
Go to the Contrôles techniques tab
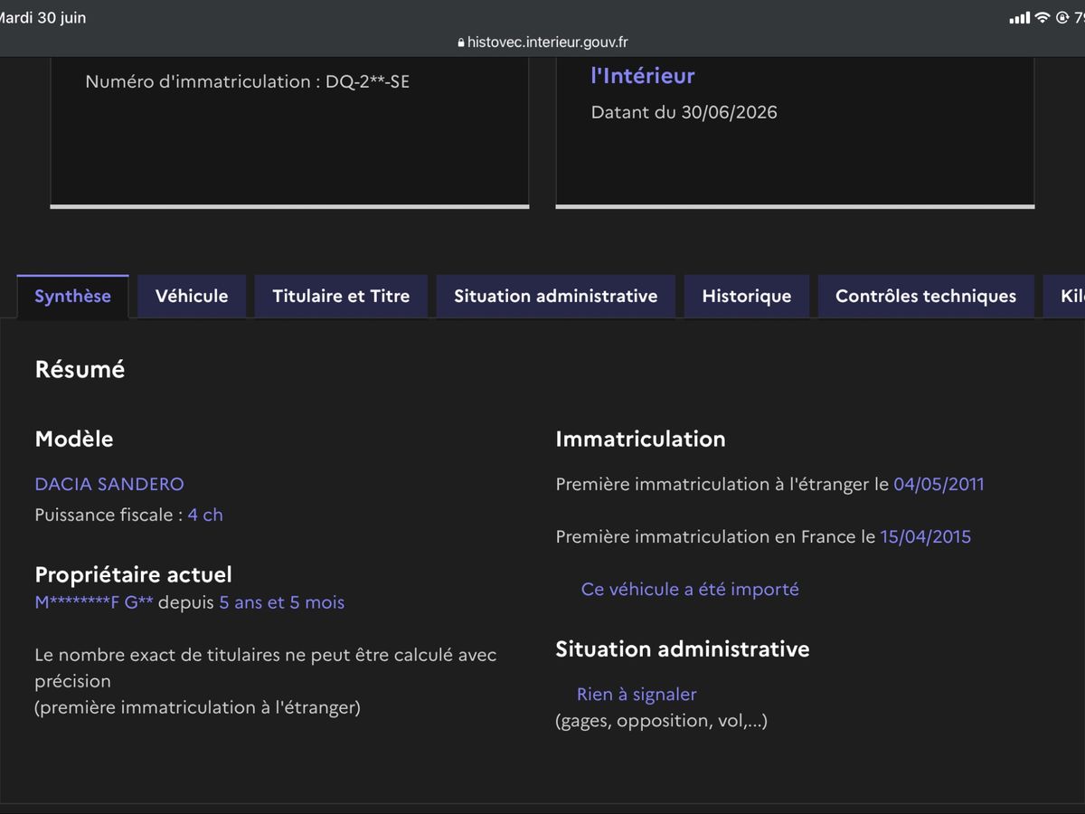tap(926, 296)
